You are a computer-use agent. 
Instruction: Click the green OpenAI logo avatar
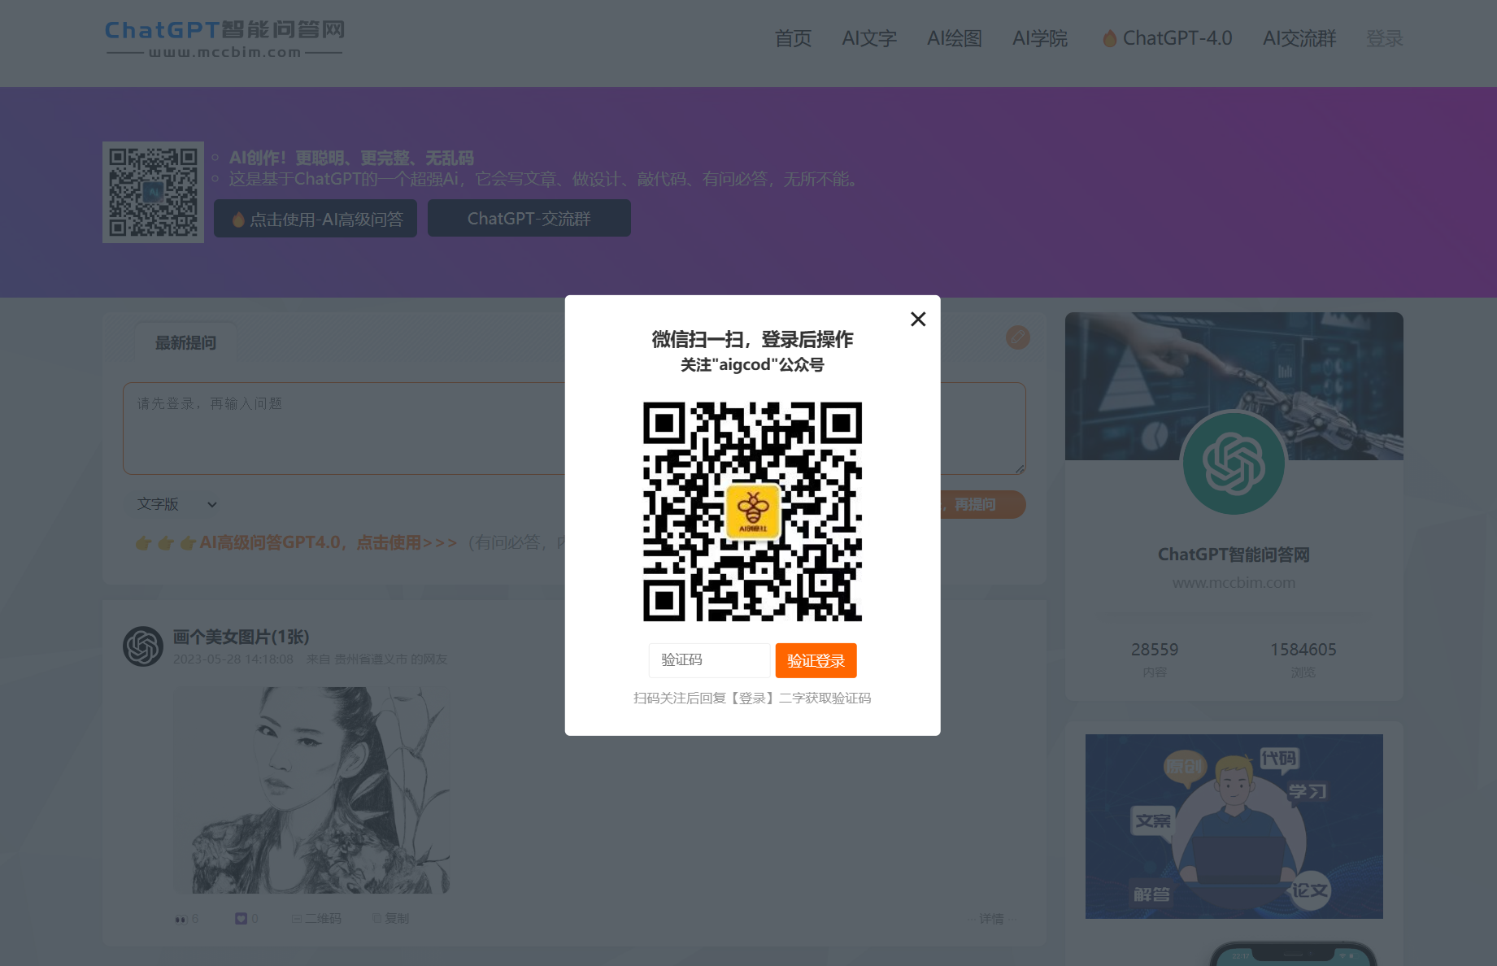pyautogui.click(x=1234, y=463)
